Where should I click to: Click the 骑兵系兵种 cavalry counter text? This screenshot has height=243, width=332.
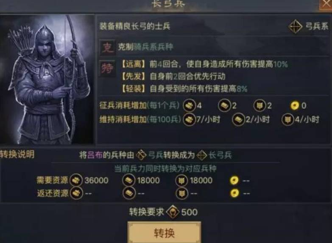point(154,47)
